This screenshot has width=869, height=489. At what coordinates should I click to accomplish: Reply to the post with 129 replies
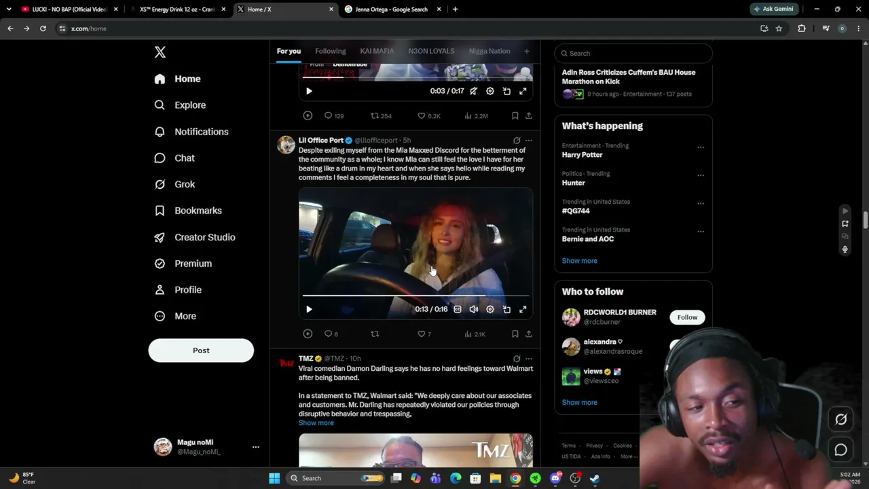click(334, 116)
